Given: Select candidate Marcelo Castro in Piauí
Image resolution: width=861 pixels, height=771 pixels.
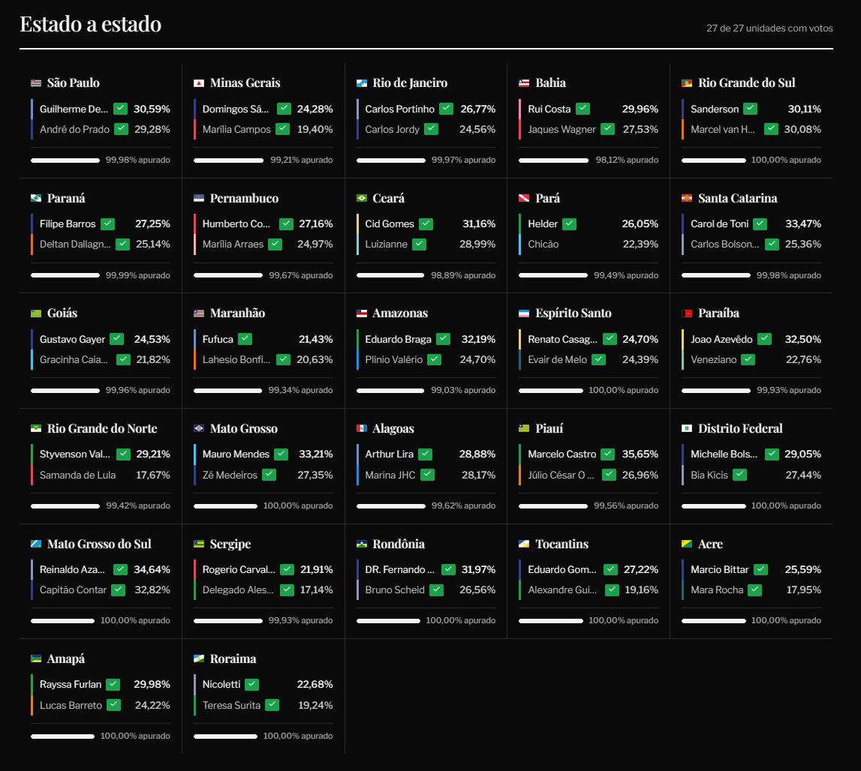Looking at the screenshot, I should point(561,454).
